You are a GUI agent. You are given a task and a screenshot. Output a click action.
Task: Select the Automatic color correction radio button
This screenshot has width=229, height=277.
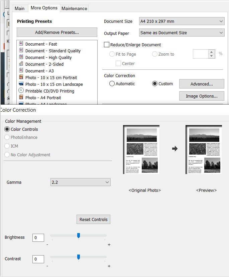tap(112, 84)
